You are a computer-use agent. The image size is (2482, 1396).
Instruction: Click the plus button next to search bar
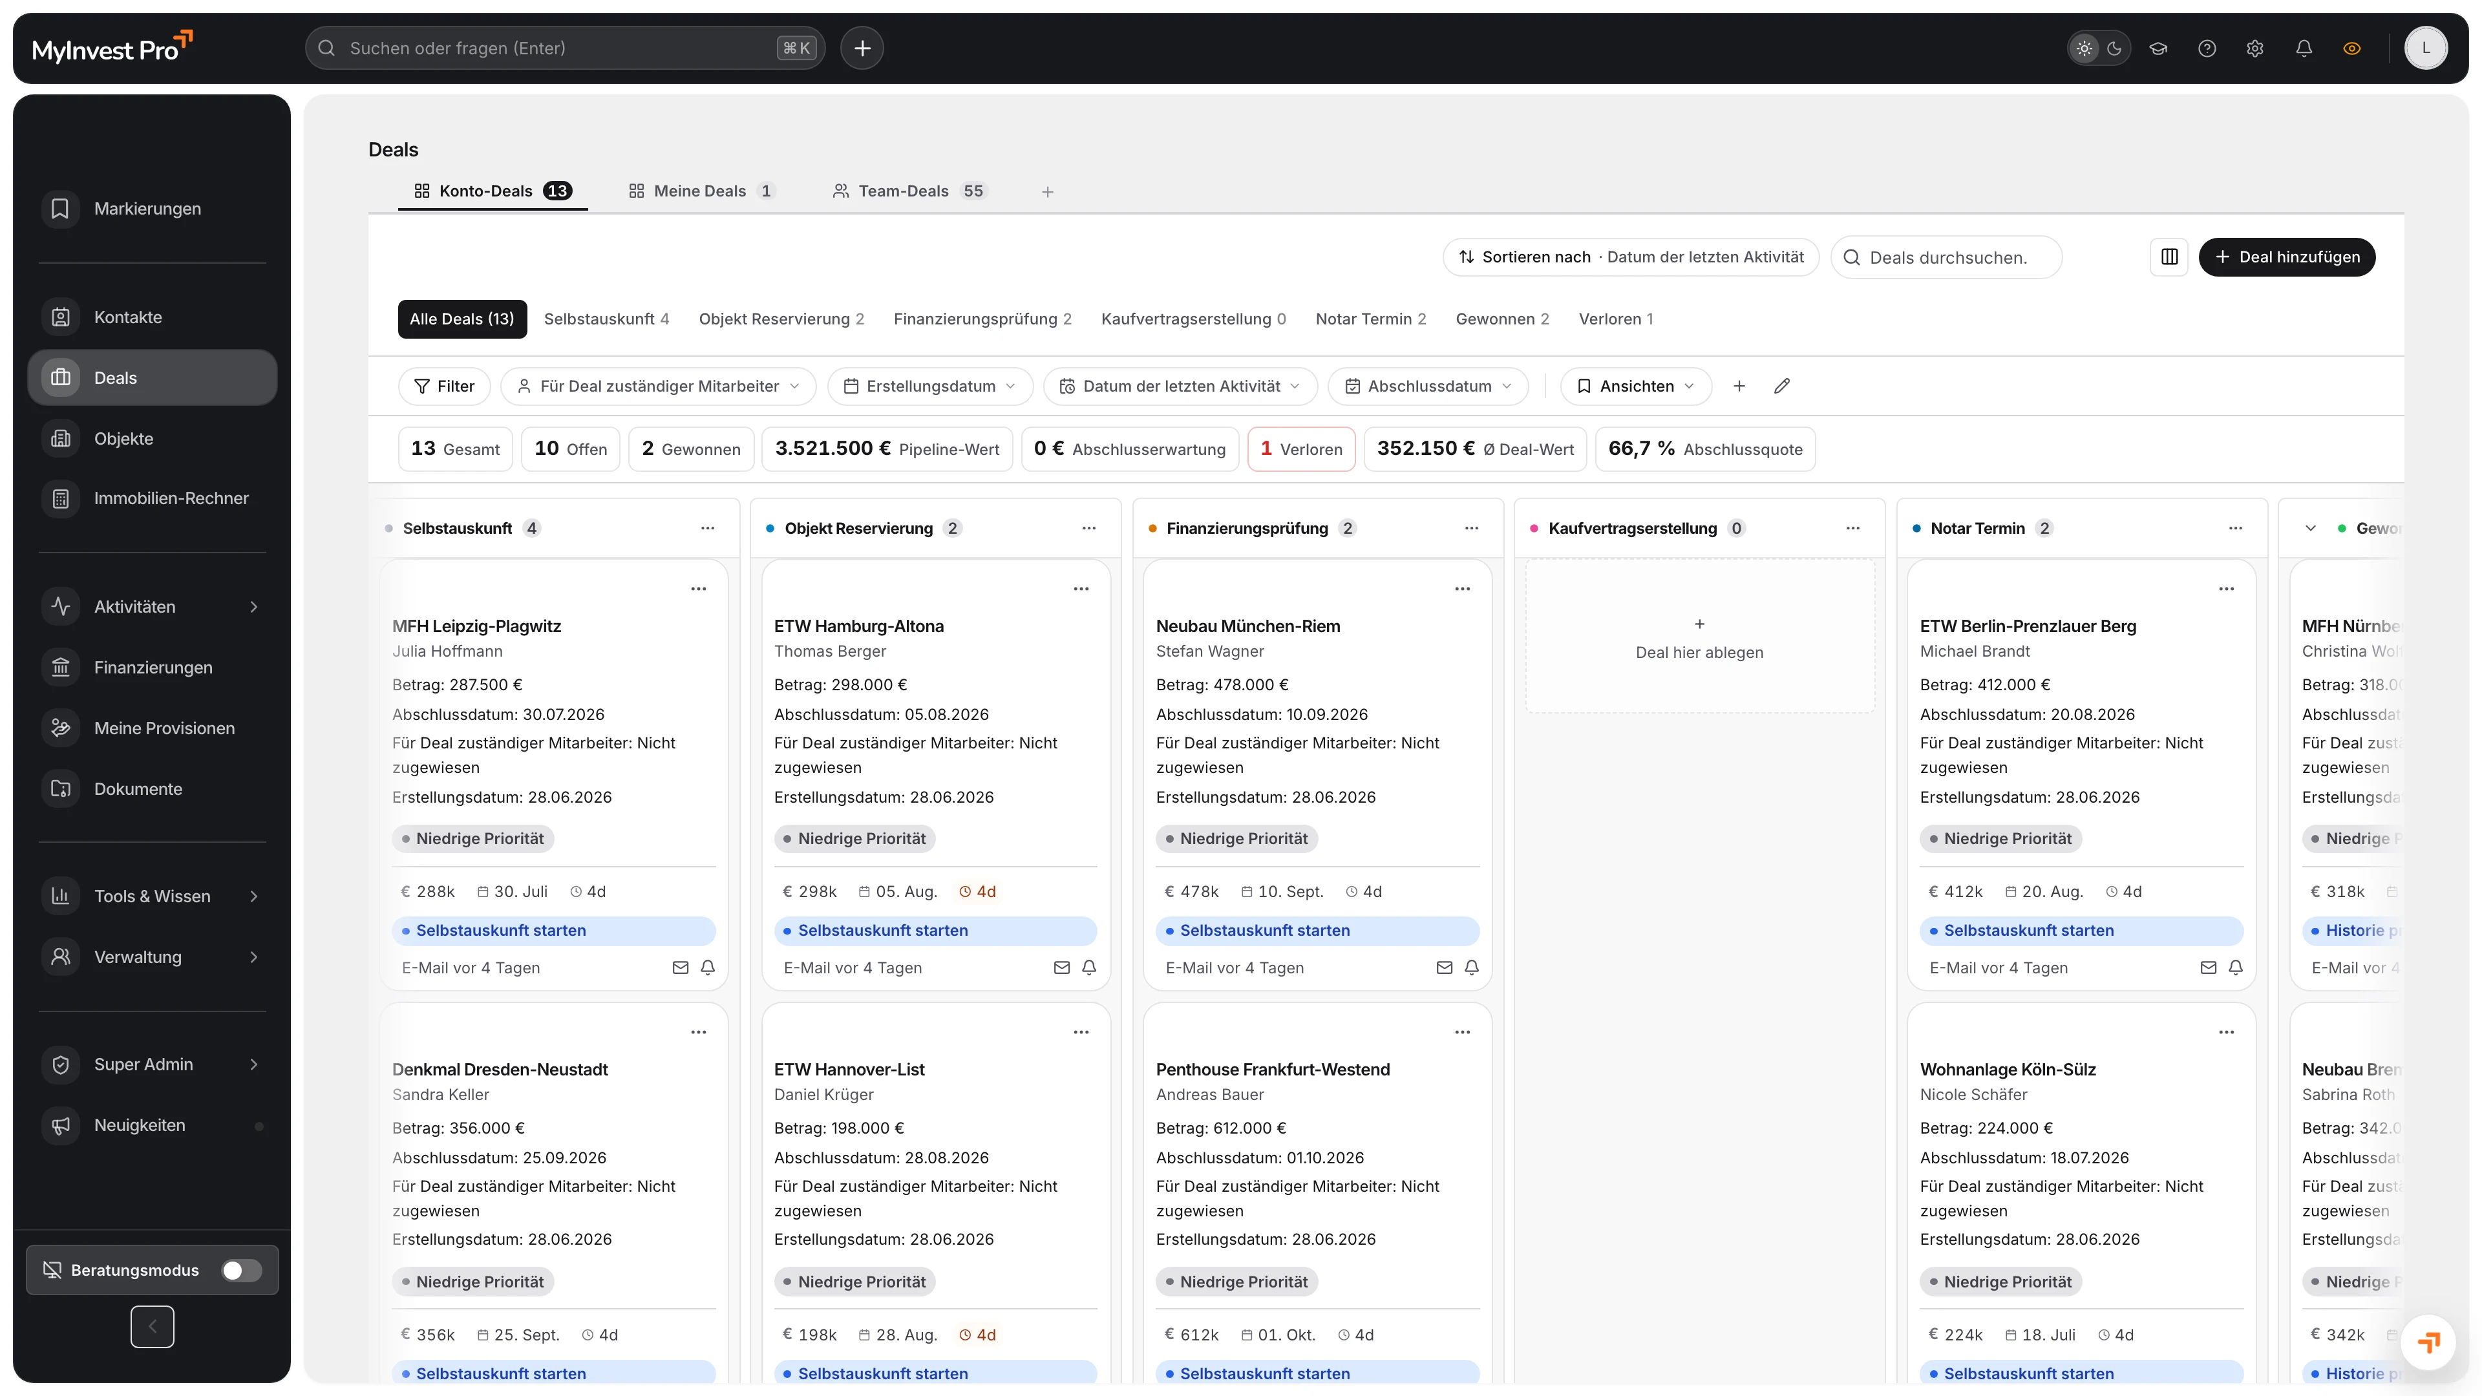(x=862, y=48)
